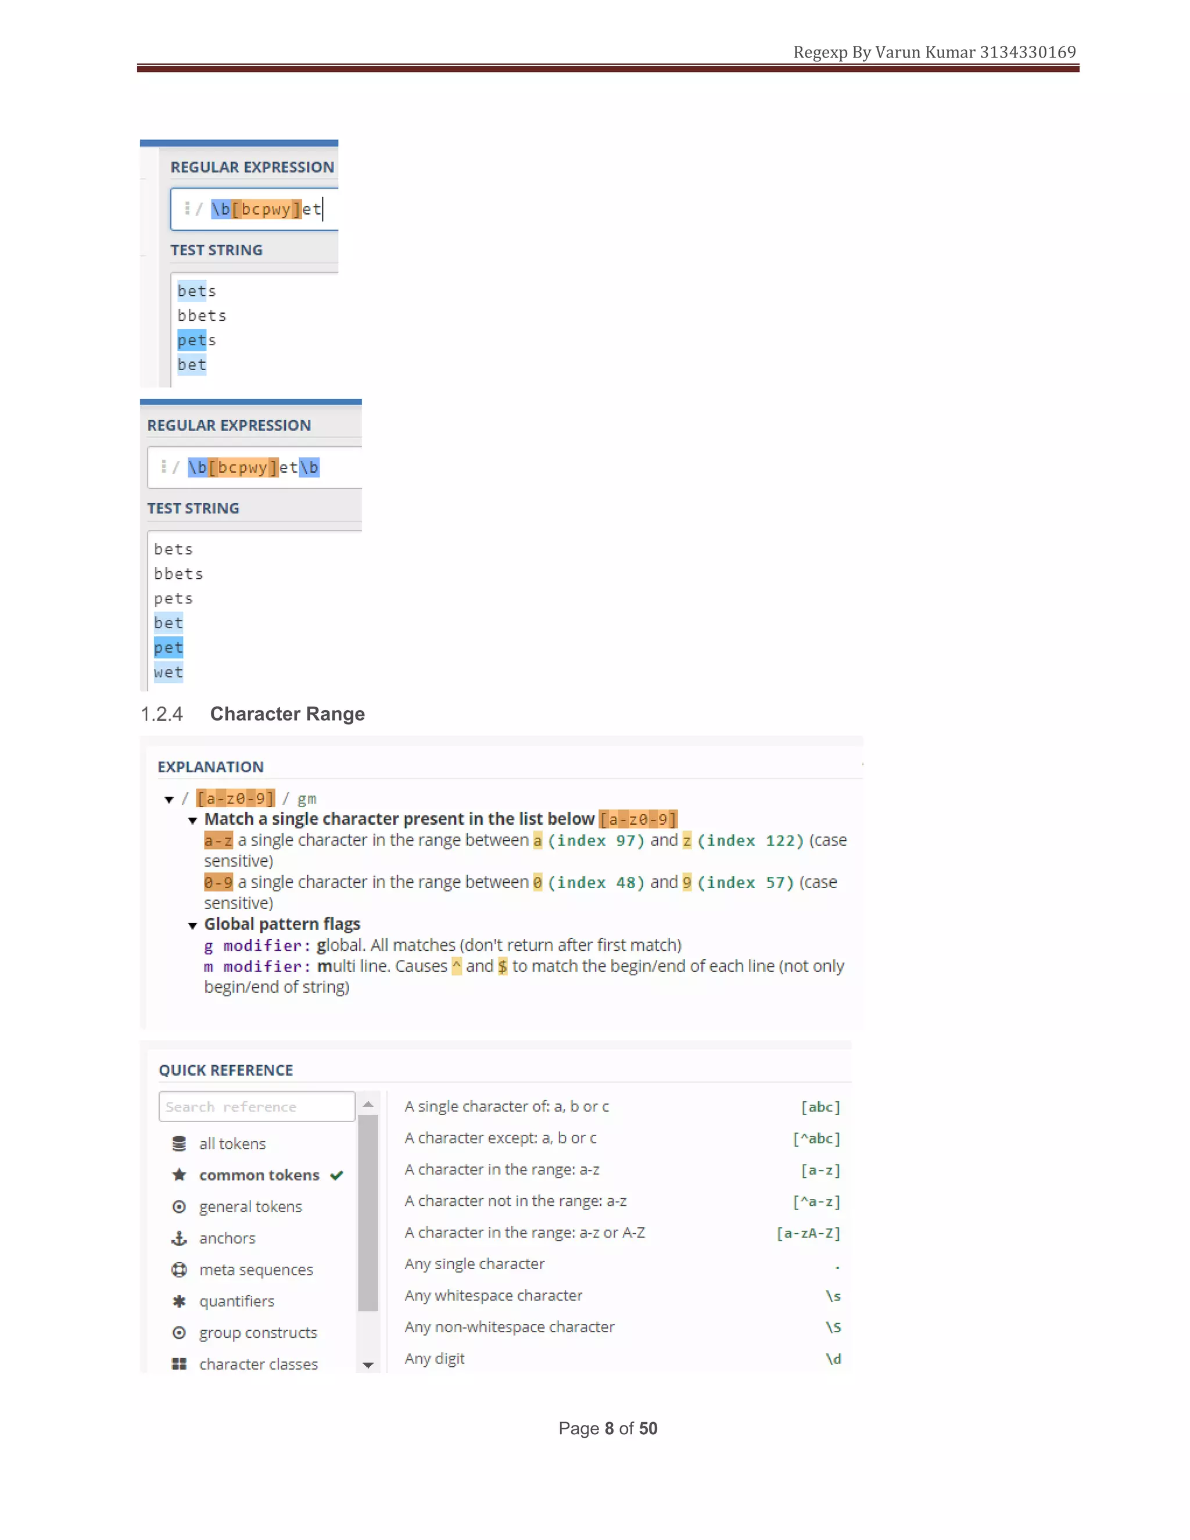Click the scrollbar down arrow in reference list
Image resolution: width=1190 pixels, height=1540 pixels.
click(x=368, y=1365)
